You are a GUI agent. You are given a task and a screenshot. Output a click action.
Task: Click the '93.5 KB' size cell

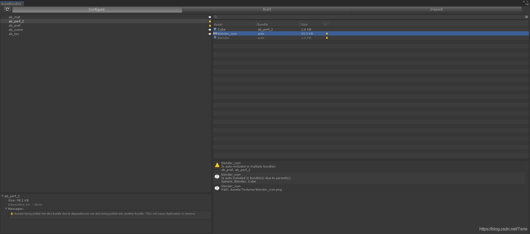pyautogui.click(x=307, y=34)
